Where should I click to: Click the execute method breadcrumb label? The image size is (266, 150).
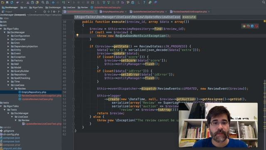[x=189, y=17]
